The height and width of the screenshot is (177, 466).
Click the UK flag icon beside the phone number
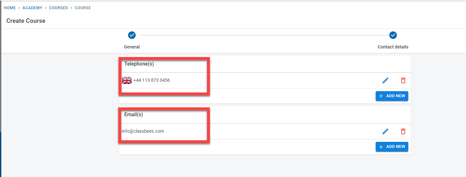(x=127, y=80)
